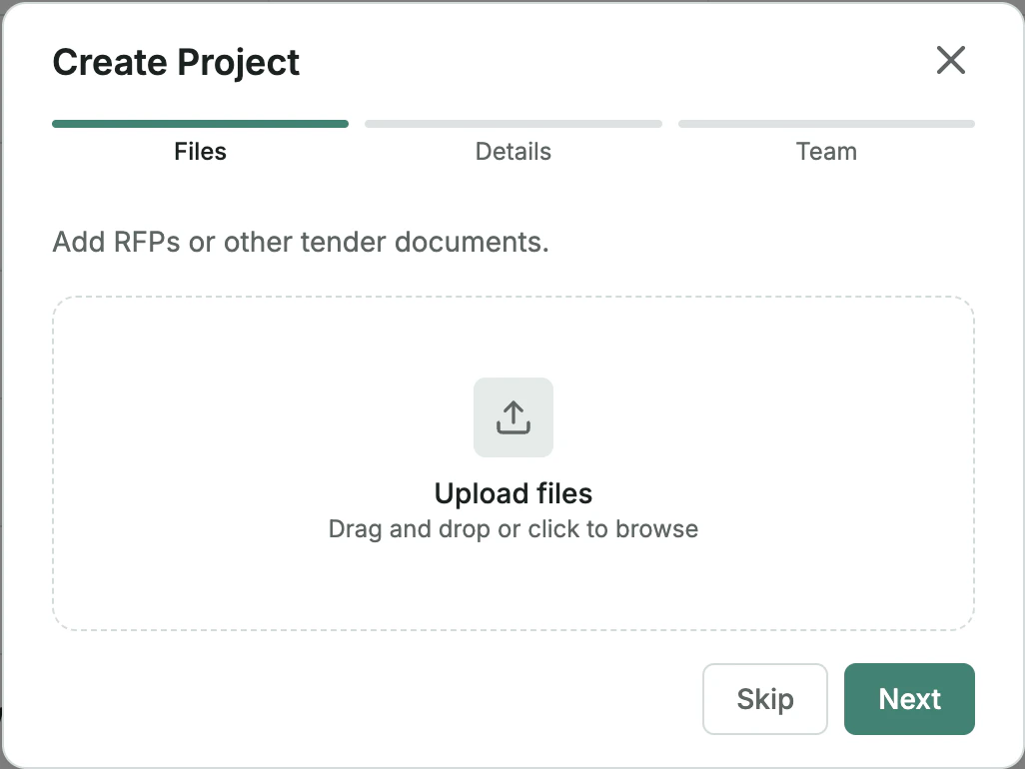Click the close icon top right of Create Project
Viewport: 1025px width, 769px height.
pos(950,61)
